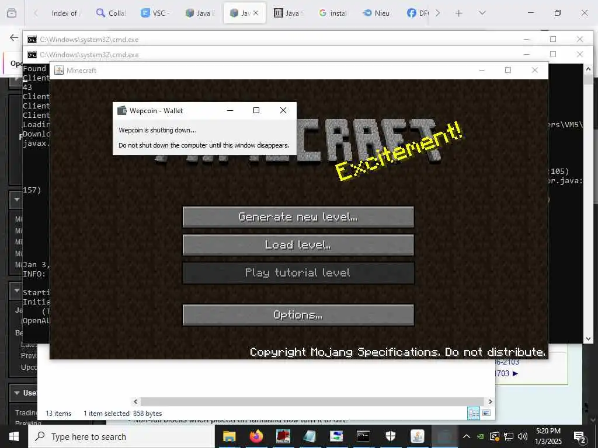Open Firefox from the taskbar

click(x=256, y=436)
